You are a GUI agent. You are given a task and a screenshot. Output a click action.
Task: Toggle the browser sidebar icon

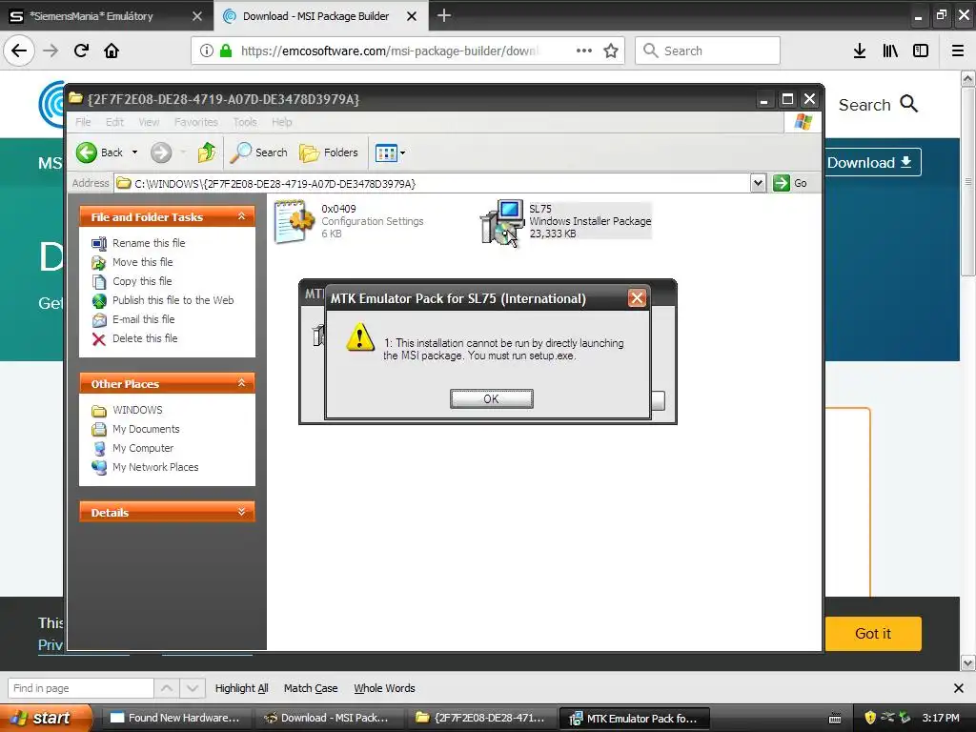pyautogui.click(x=921, y=51)
